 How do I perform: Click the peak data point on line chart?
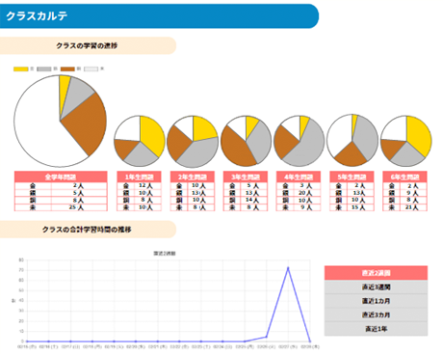click(288, 268)
